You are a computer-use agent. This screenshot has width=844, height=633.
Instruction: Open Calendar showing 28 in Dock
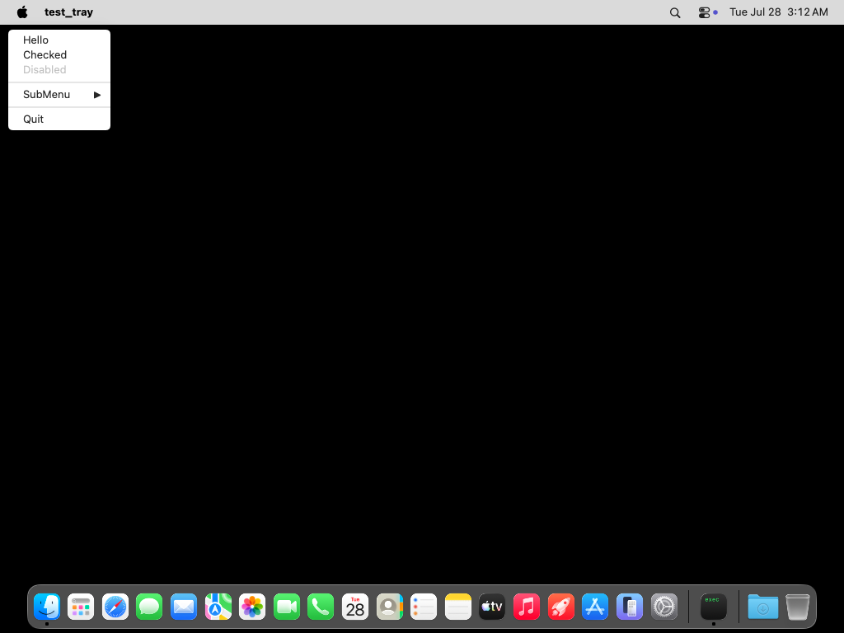[x=355, y=607]
